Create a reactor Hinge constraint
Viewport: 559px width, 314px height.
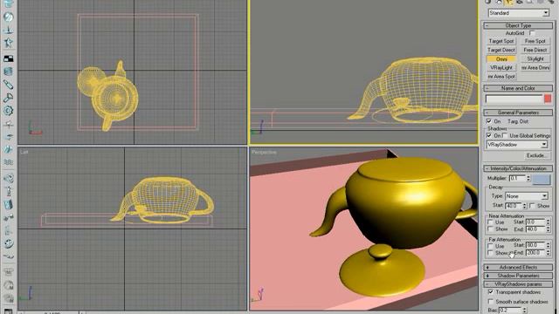(x=8, y=204)
